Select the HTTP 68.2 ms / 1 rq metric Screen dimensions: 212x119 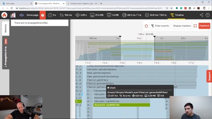click(x=132, y=15)
